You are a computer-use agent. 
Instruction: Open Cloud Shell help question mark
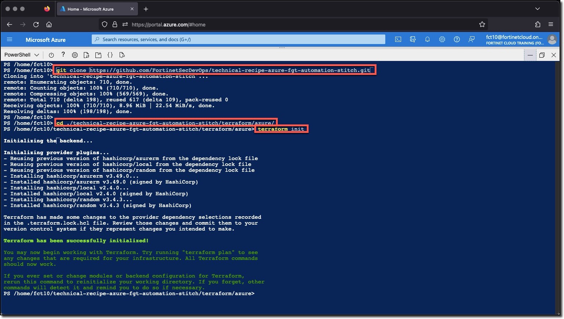point(63,55)
